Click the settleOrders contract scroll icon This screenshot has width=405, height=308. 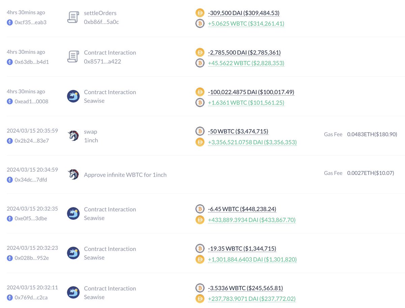click(73, 17)
